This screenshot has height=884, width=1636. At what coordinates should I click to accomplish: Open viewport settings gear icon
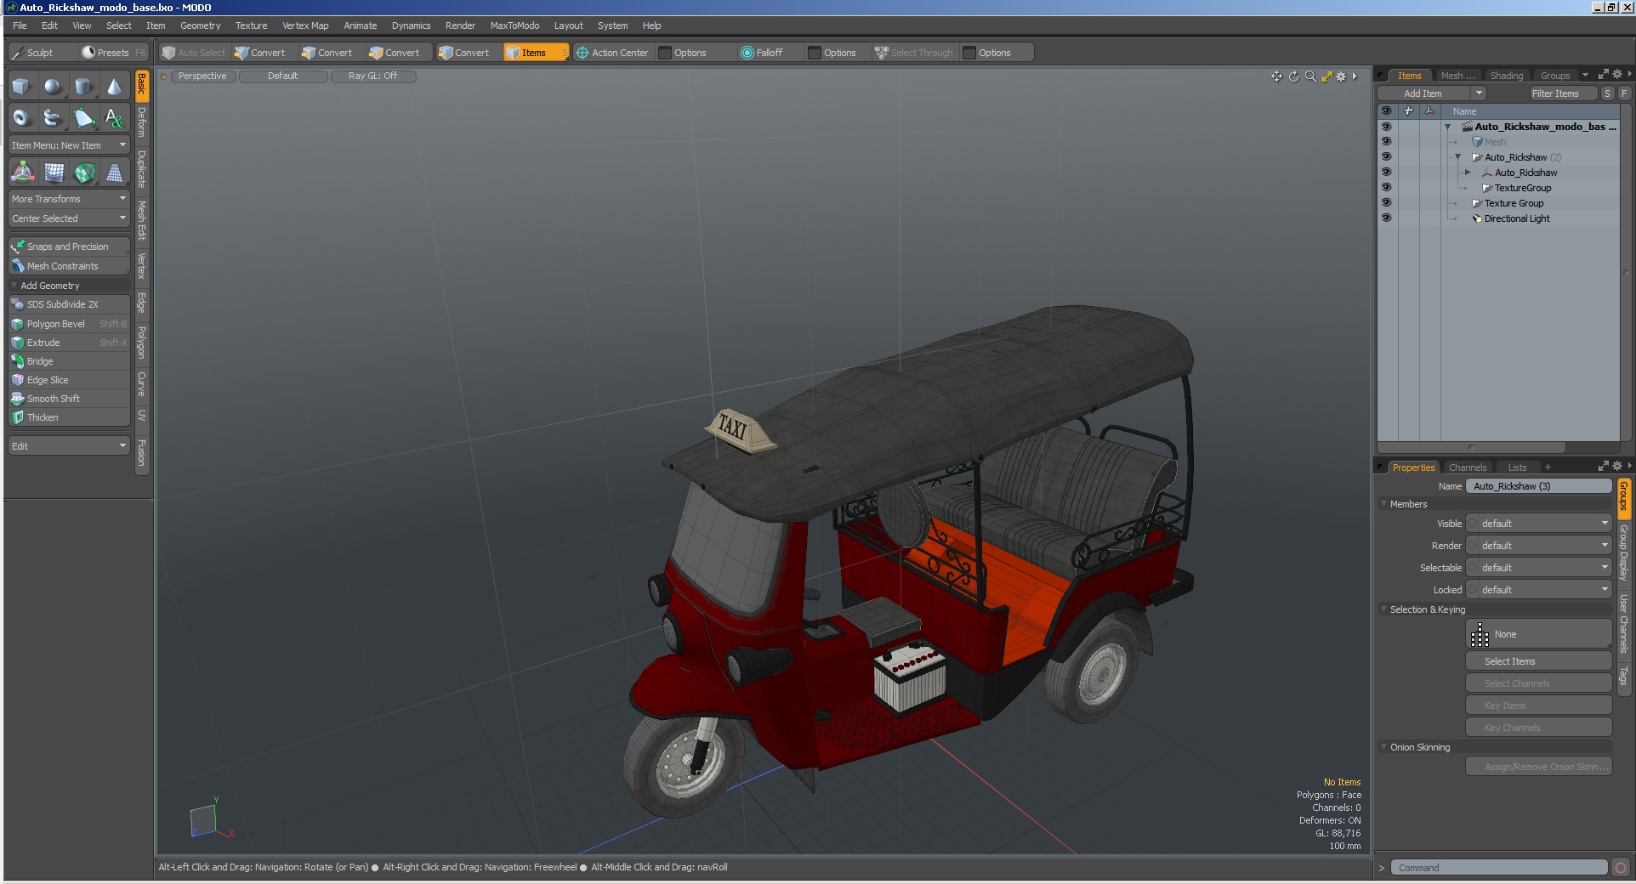click(1341, 76)
